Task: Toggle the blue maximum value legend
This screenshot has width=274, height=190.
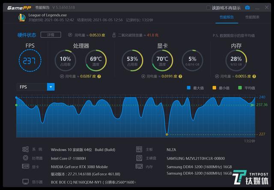Action: coord(189,87)
